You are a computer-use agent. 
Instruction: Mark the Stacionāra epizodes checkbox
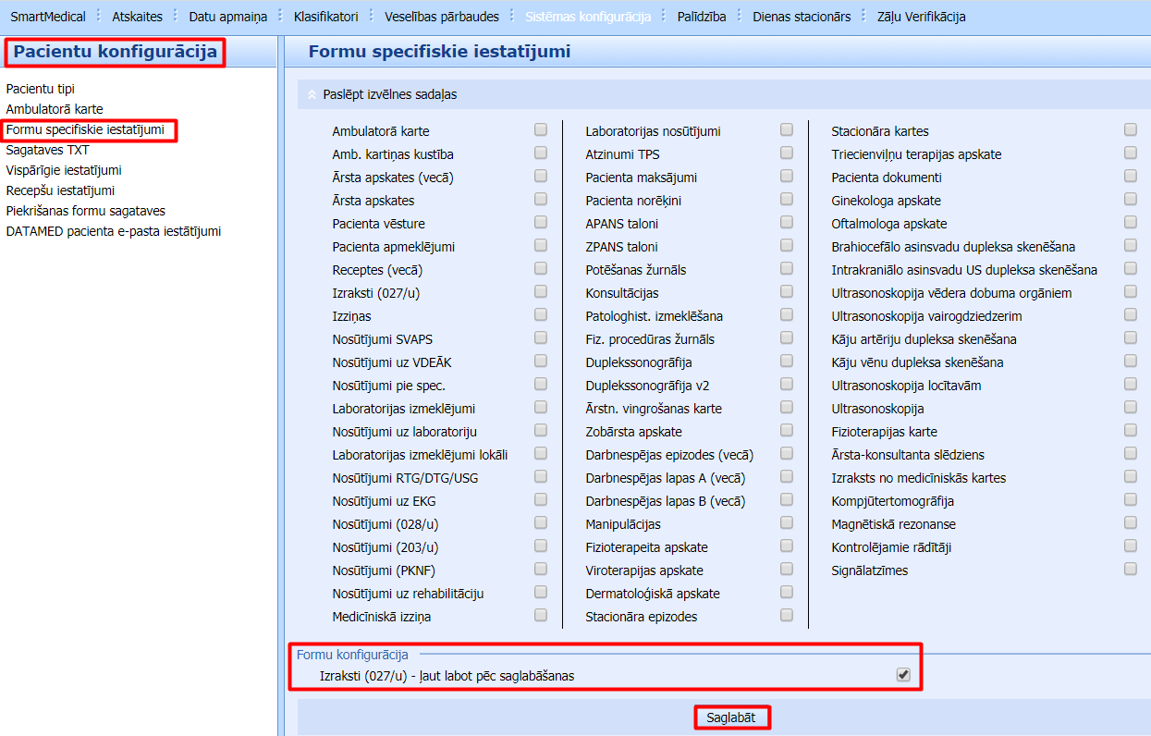(787, 616)
